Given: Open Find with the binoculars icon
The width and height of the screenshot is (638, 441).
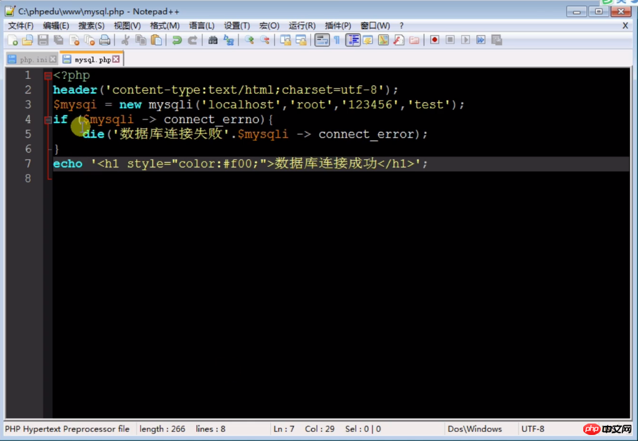Looking at the screenshot, I should click(x=212, y=40).
